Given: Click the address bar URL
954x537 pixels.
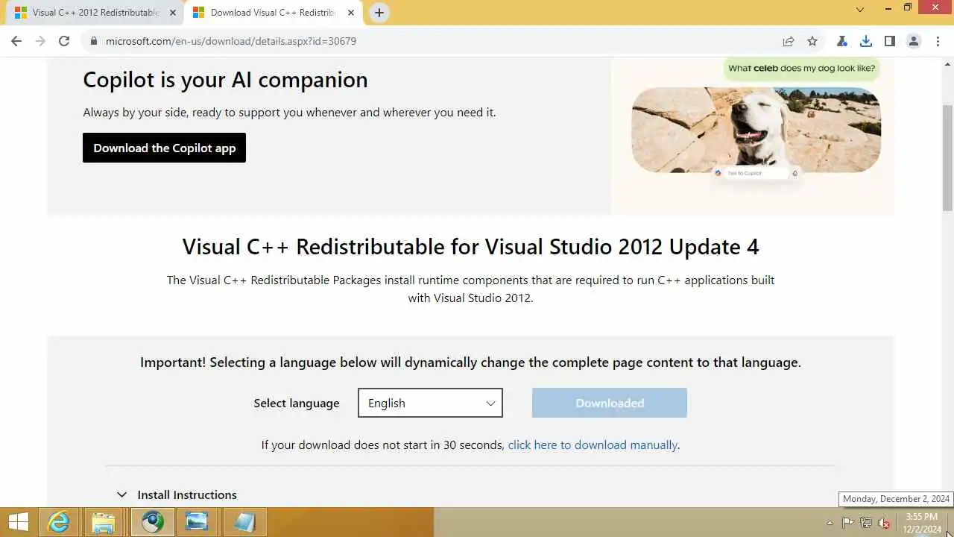Looking at the screenshot, I should (231, 41).
